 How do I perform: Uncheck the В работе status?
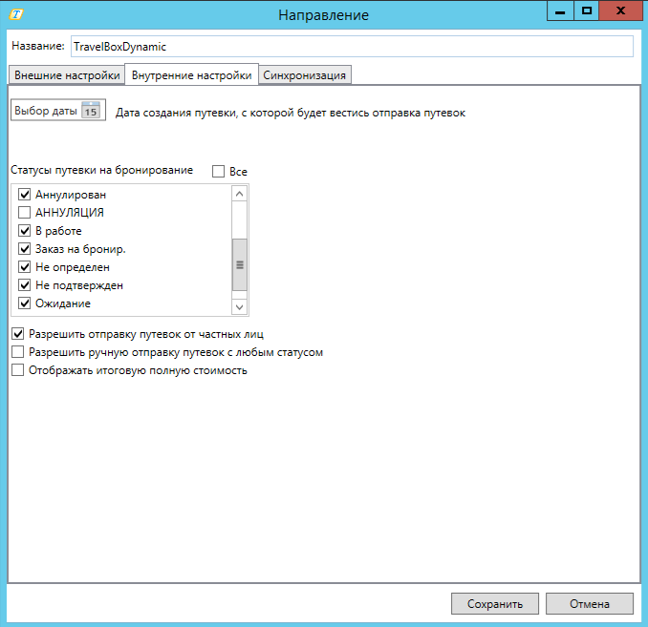(25, 231)
